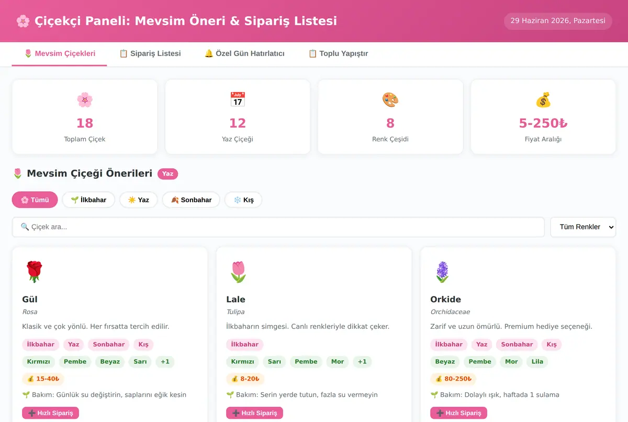The height and width of the screenshot is (422, 628).
Task: Filter flowers by Kış season
Action: click(x=243, y=199)
